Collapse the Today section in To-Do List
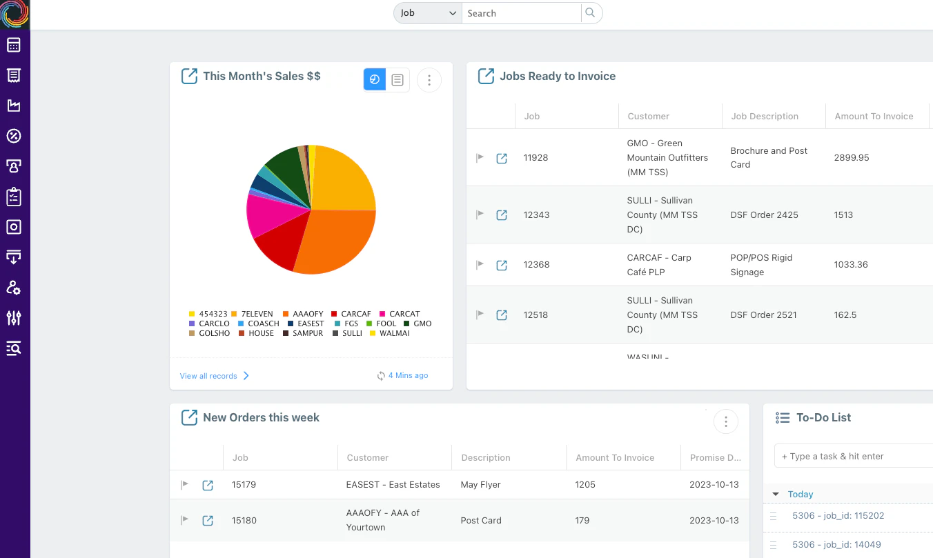933x558 pixels. [x=776, y=493]
